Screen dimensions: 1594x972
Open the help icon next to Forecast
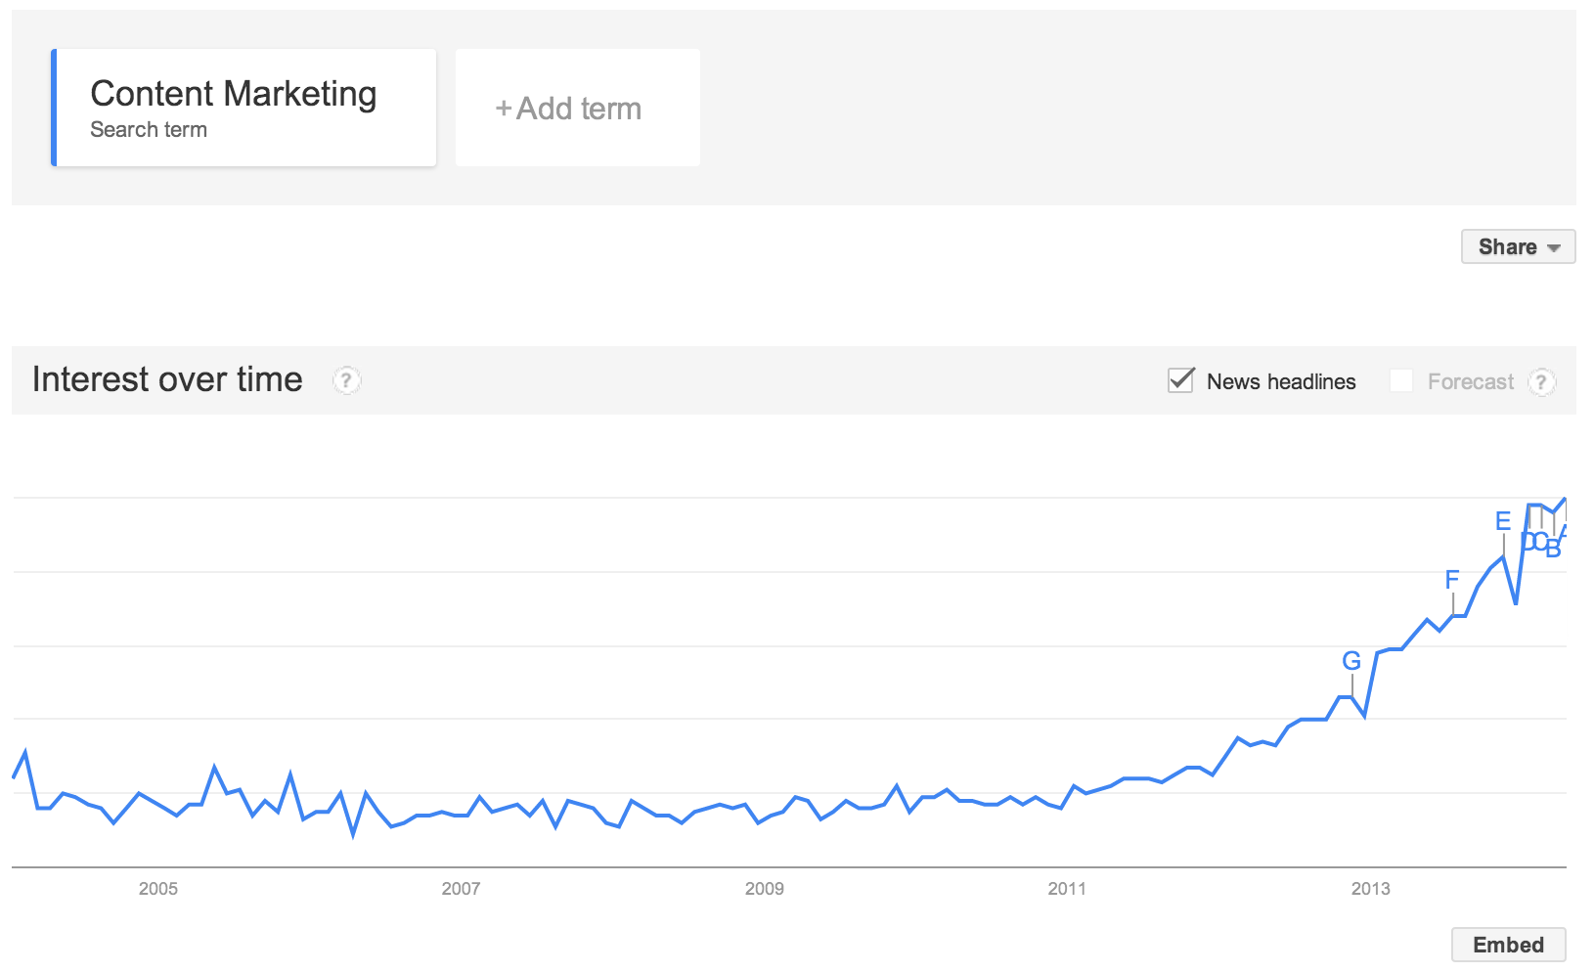coord(1541,381)
